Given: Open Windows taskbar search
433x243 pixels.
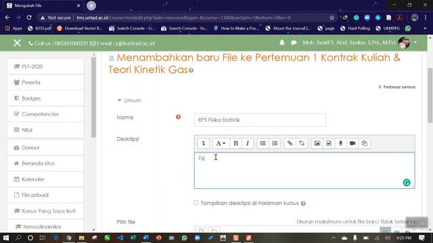Looking at the screenshot, I should click(18, 238).
